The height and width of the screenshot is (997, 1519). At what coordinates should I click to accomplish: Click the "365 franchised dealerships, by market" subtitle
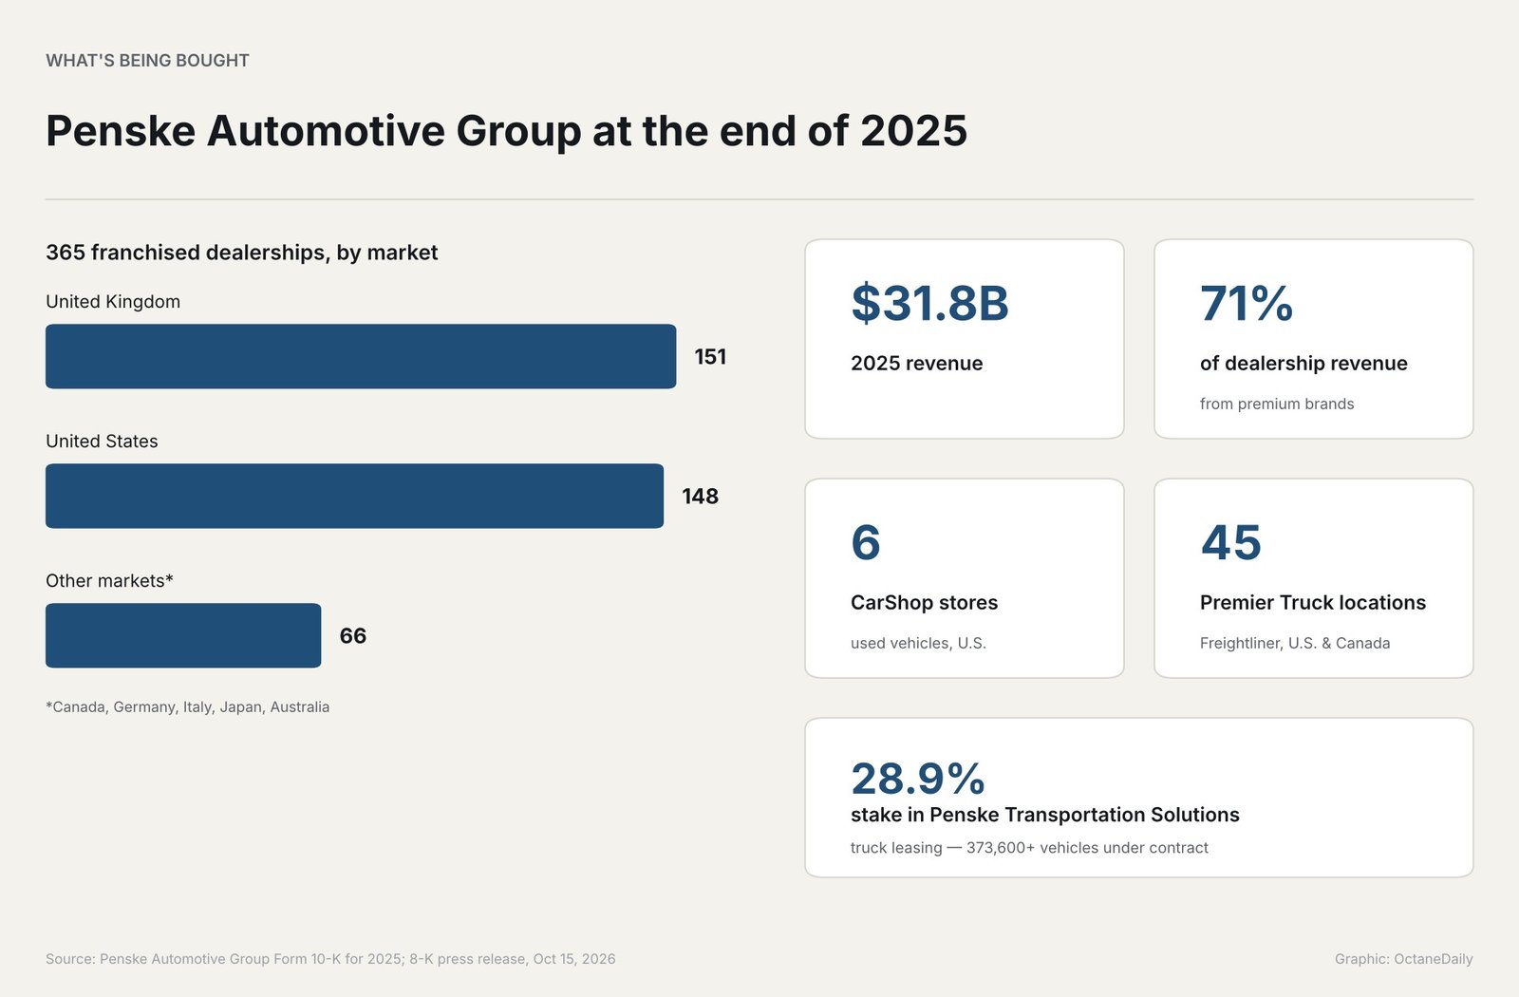coord(241,253)
